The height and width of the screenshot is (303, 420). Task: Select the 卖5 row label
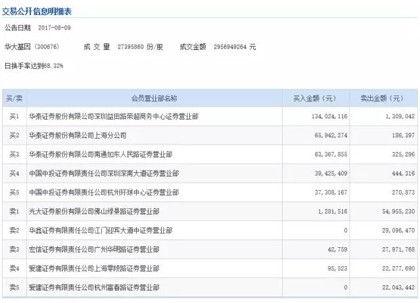coord(14,287)
